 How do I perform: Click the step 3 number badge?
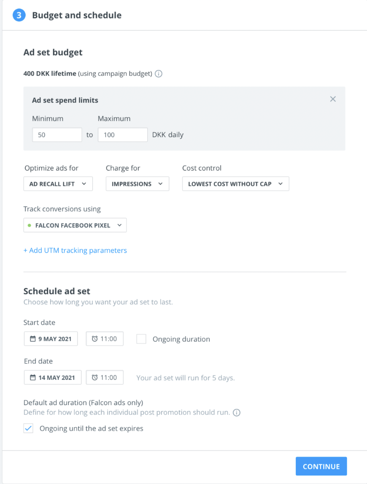(x=19, y=15)
